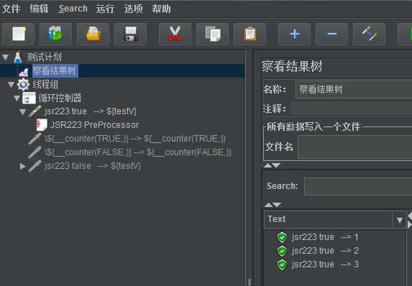412x286 pixels.
Task: Collapse the jsr223 true sampler node
Action: click(23, 112)
